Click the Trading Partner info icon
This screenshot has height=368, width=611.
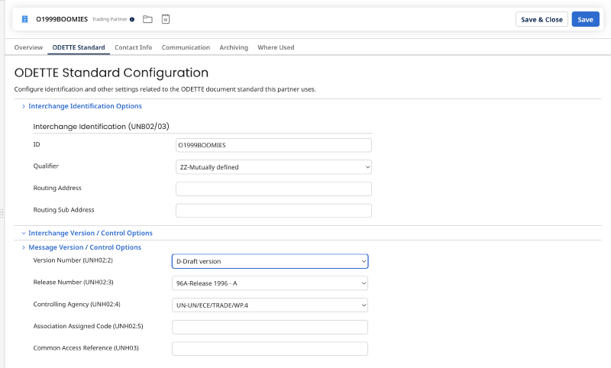point(132,20)
